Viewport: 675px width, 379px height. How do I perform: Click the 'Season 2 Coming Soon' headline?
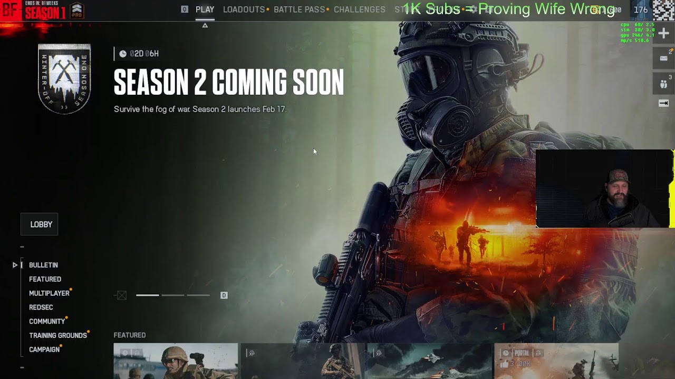tap(229, 82)
